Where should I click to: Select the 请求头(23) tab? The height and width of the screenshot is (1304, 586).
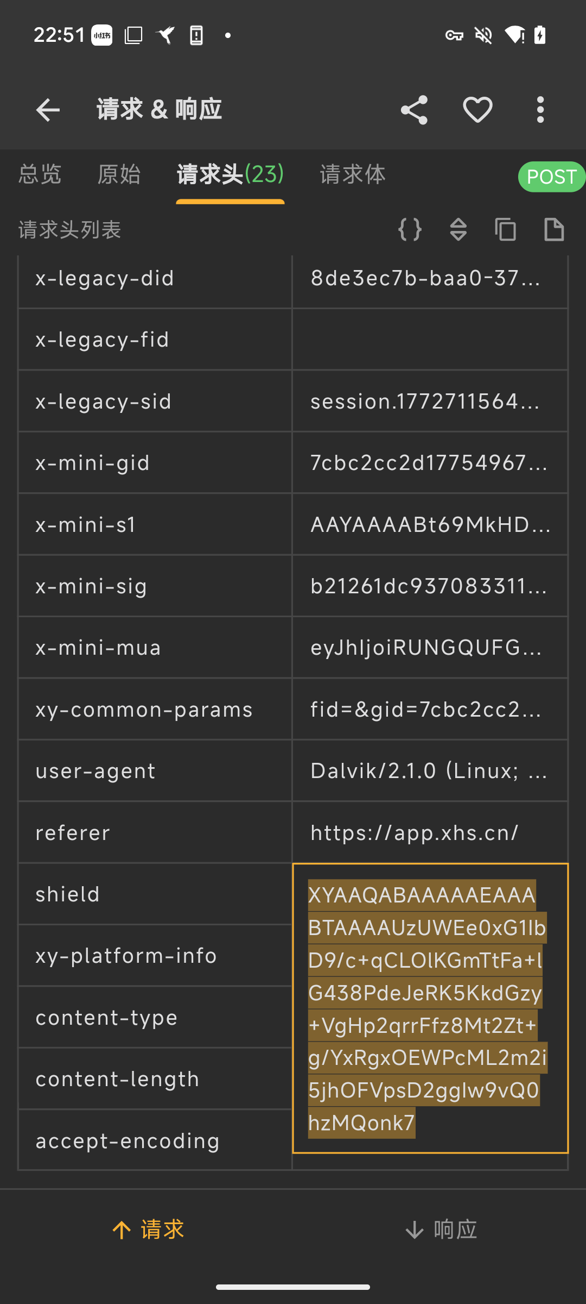point(230,175)
